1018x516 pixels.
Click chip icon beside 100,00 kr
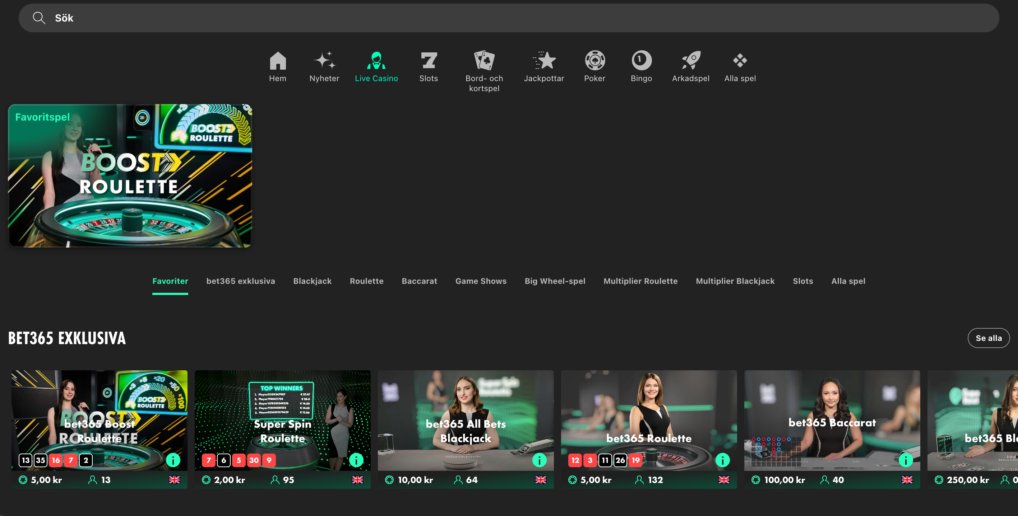755,480
